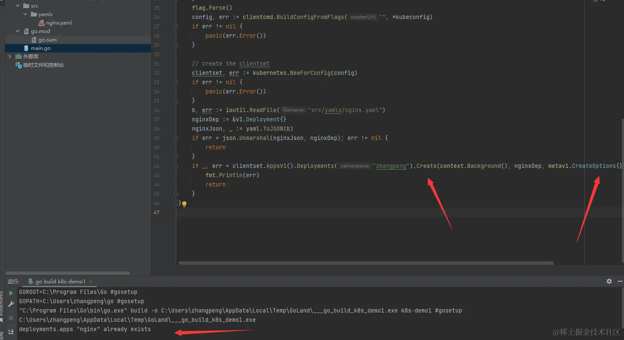Click GOROOT console output line
Image resolution: width=624 pixels, height=340 pixels.
(x=78, y=292)
